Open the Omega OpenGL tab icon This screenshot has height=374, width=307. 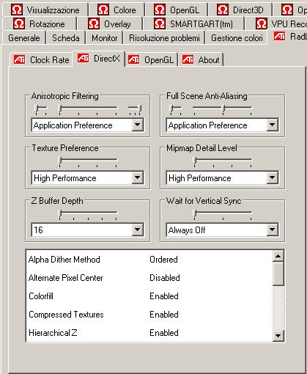tap(160, 10)
